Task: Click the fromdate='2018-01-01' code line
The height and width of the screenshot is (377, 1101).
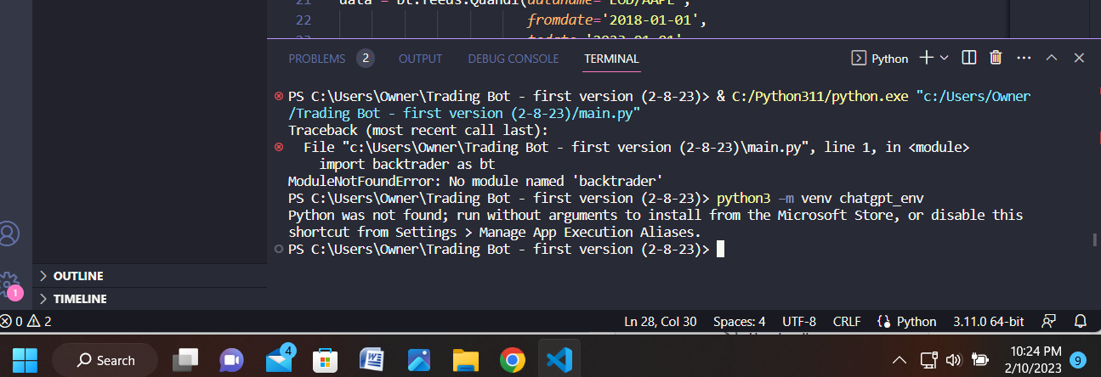Action: (617, 20)
